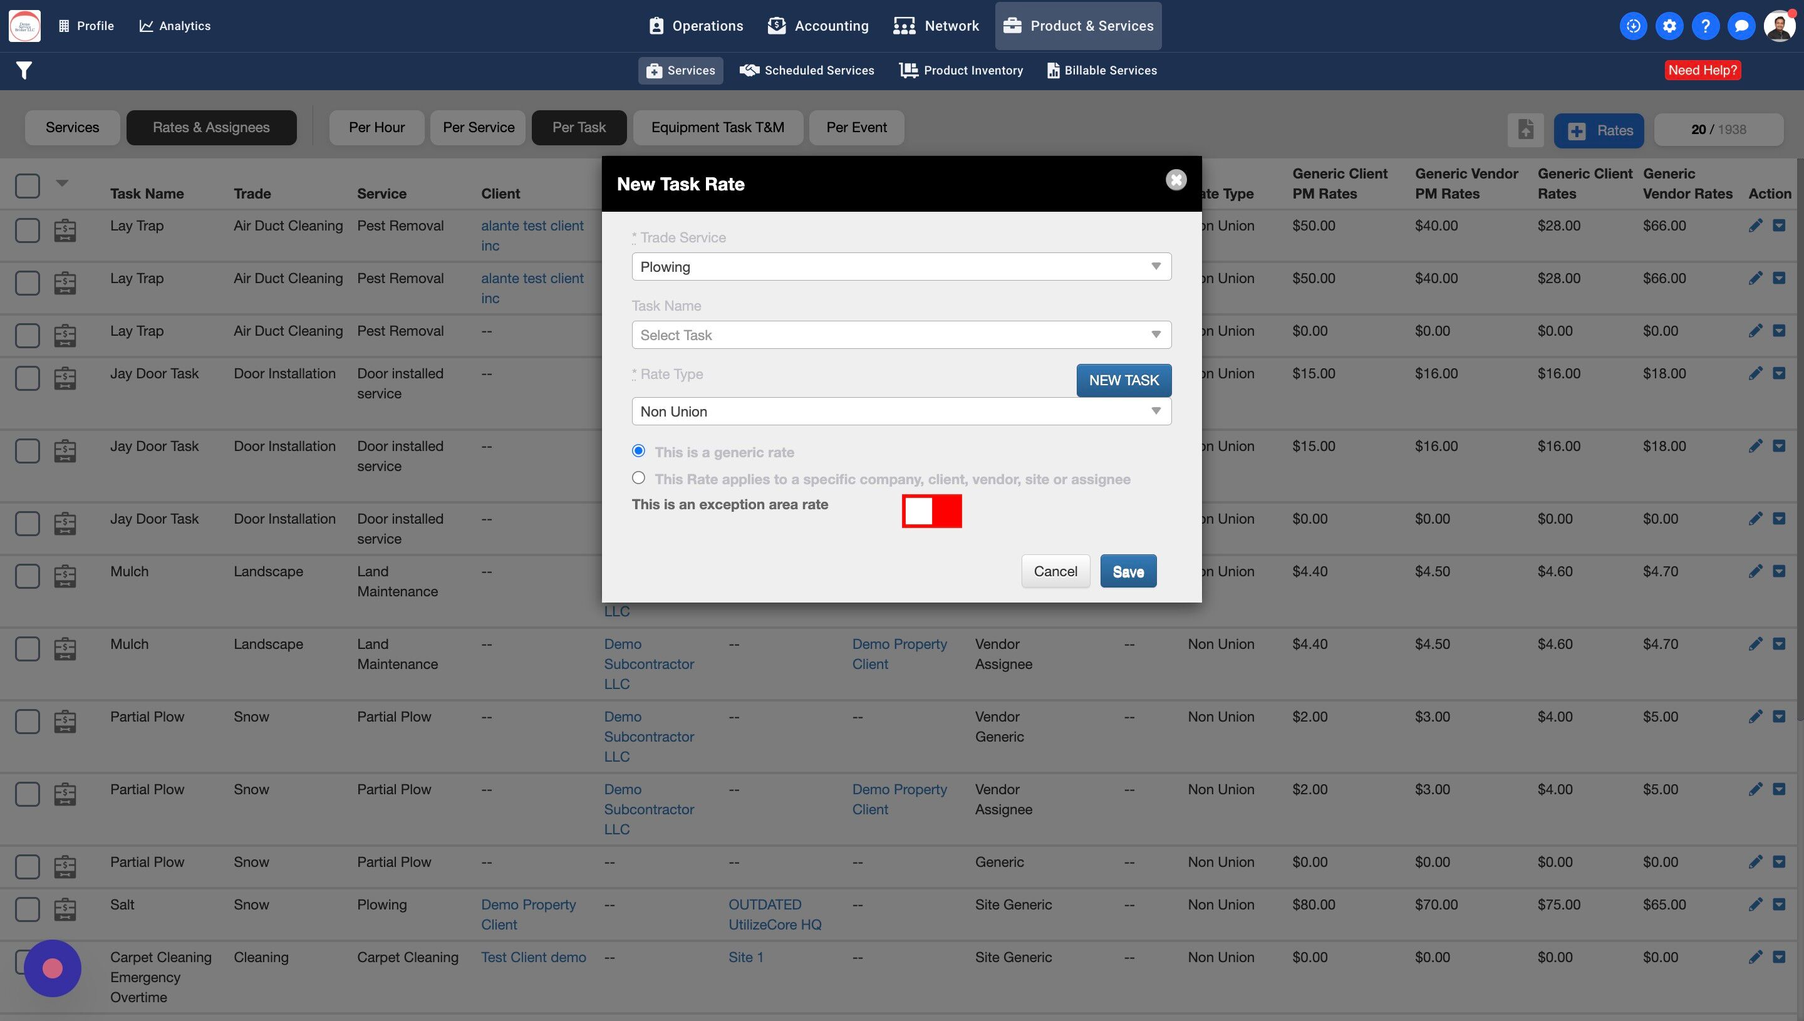The image size is (1804, 1021).
Task: Open the chat messages icon
Action: pos(1741,26)
